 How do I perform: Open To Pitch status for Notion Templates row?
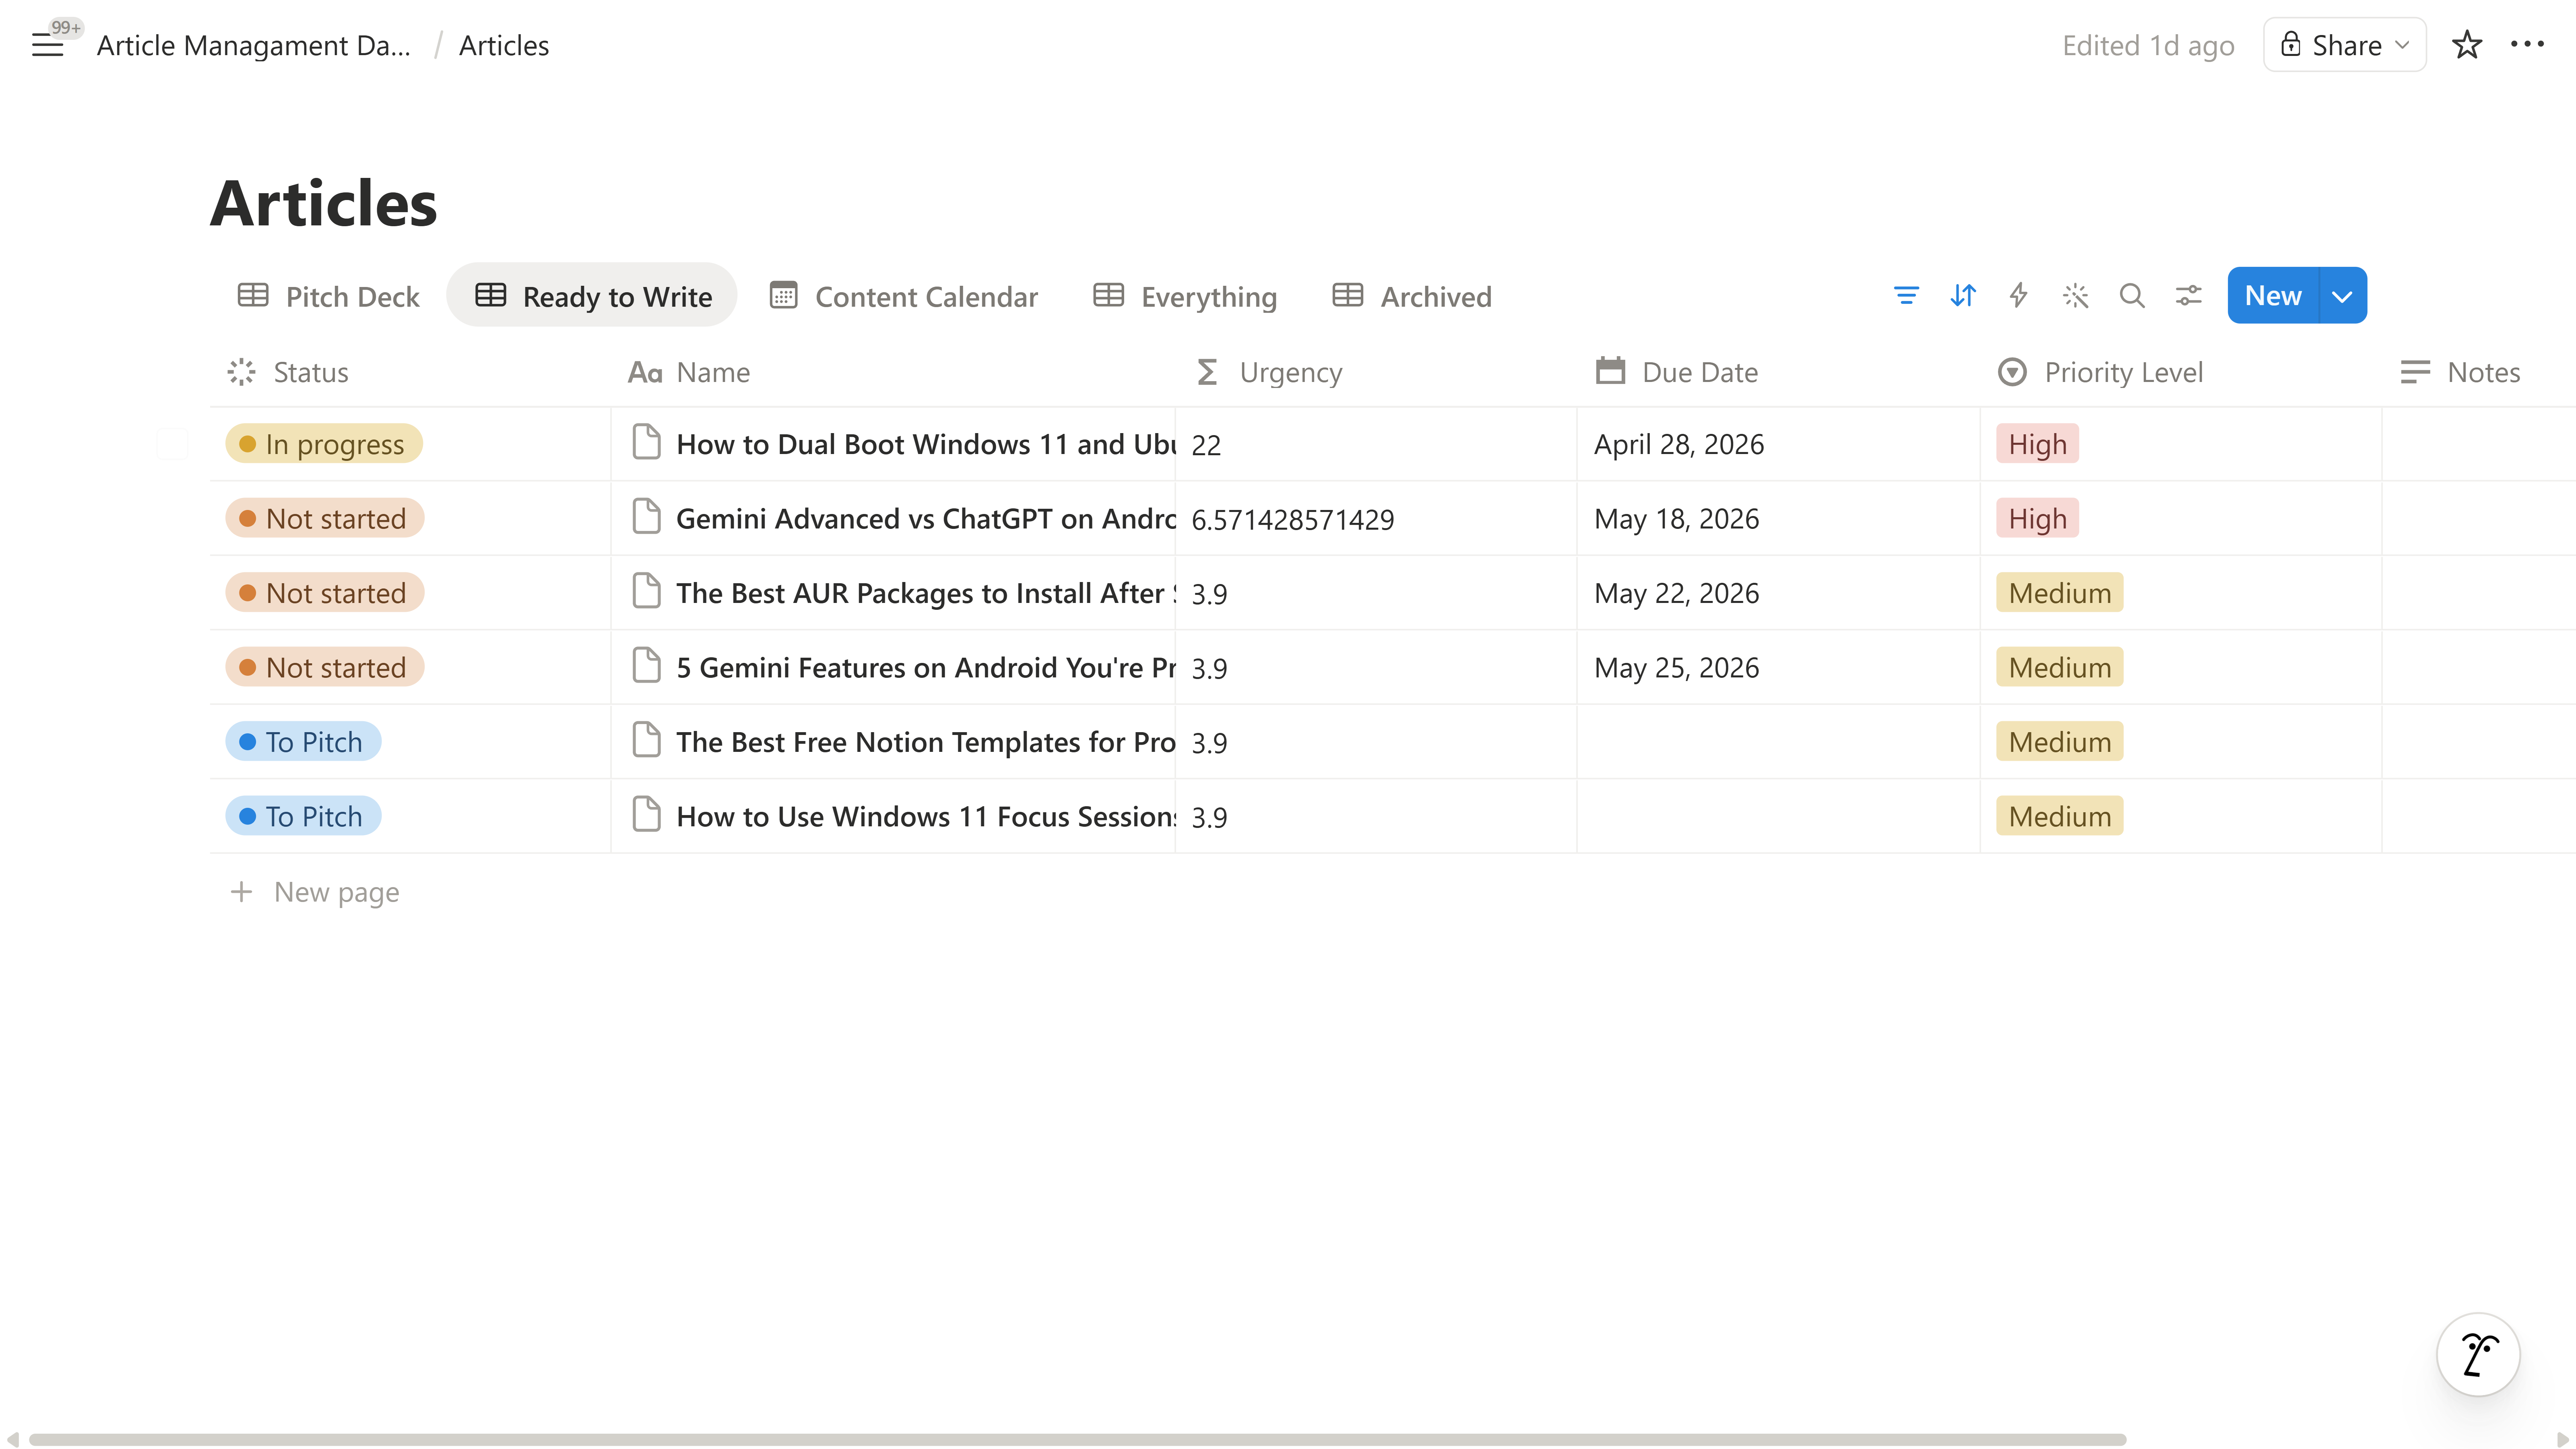(303, 742)
